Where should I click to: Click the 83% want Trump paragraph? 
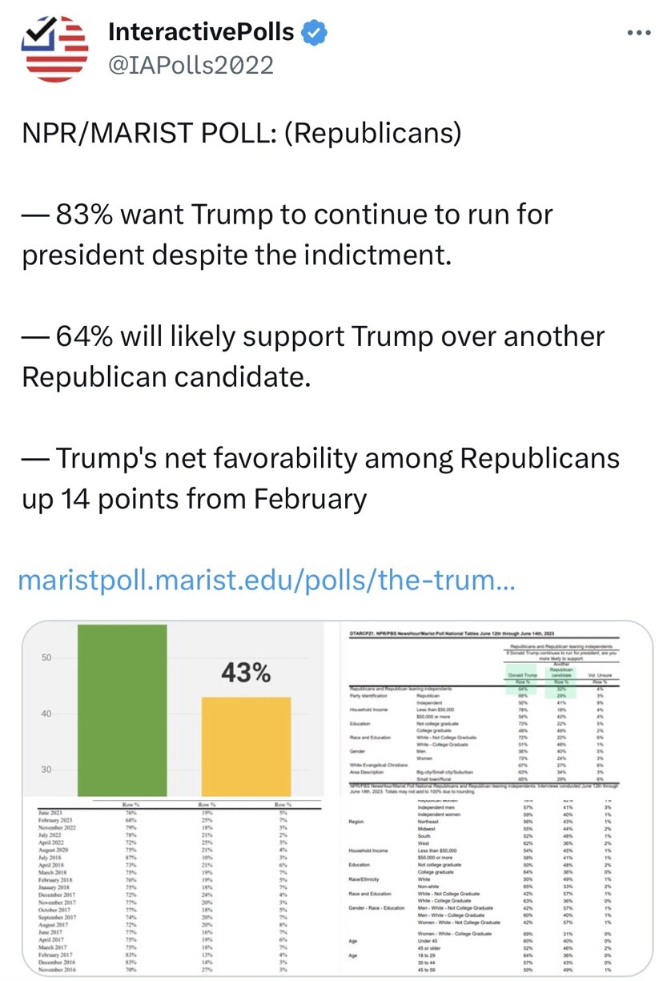click(x=287, y=235)
